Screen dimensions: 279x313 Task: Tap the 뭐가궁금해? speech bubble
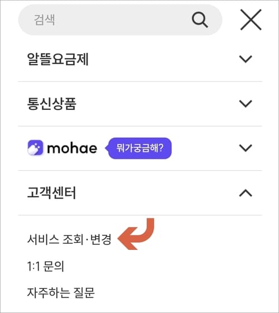pos(138,148)
